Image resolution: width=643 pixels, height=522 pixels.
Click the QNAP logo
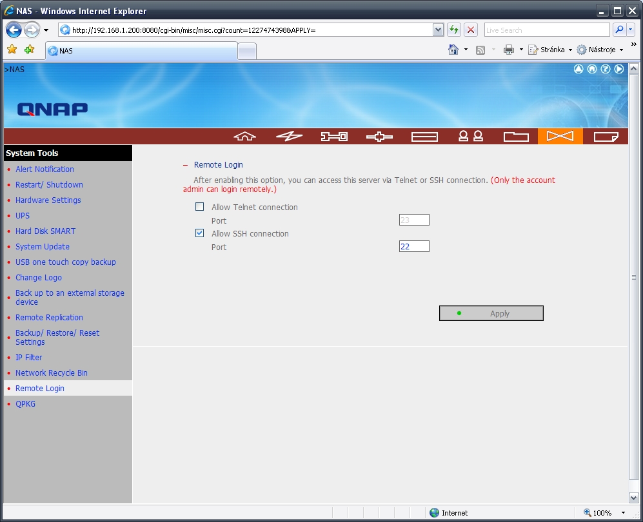click(x=52, y=109)
